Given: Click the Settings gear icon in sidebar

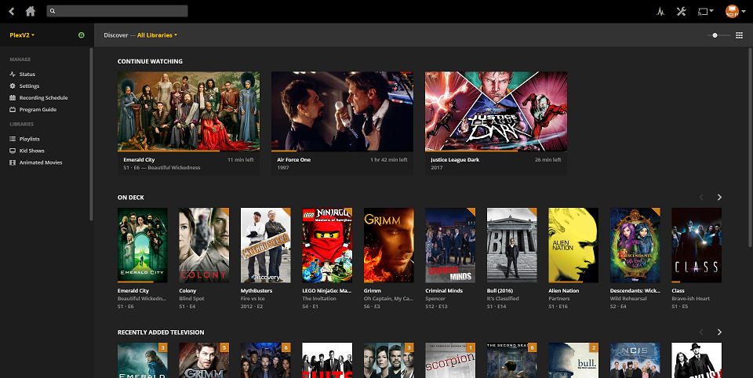Looking at the screenshot, I should point(13,86).
